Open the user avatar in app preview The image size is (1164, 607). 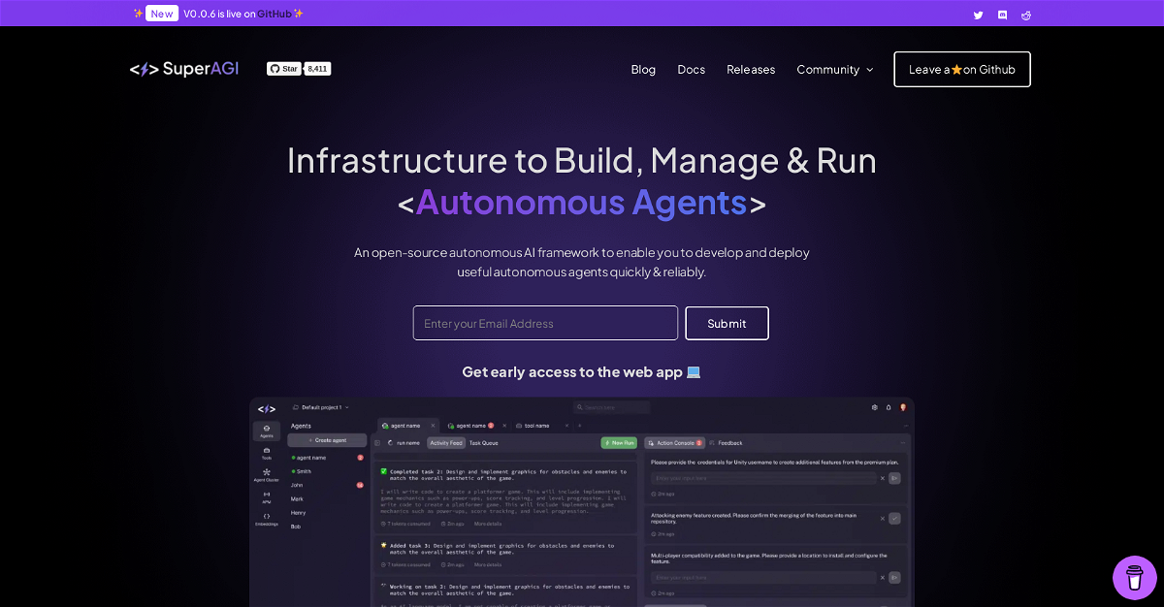(903, 407)
